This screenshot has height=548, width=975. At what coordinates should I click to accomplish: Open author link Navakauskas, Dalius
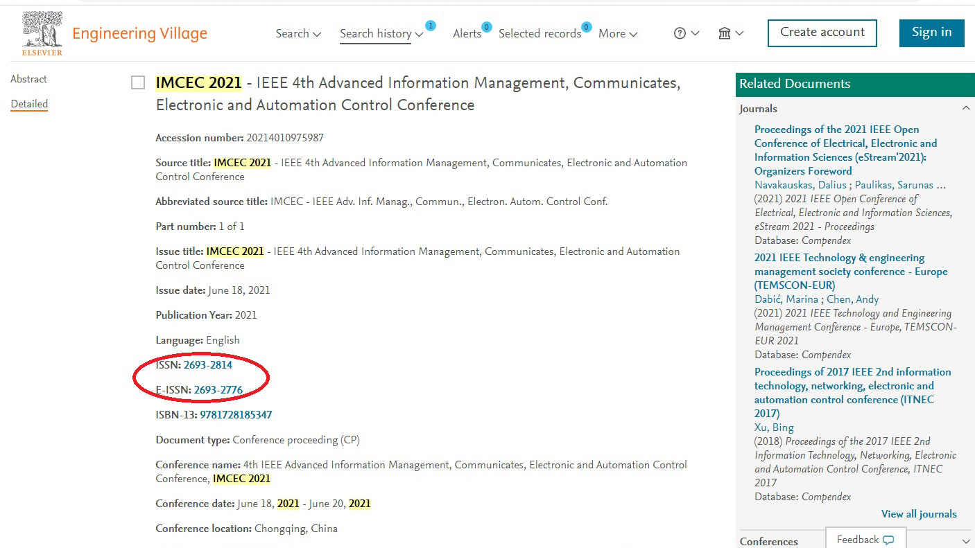800,185
